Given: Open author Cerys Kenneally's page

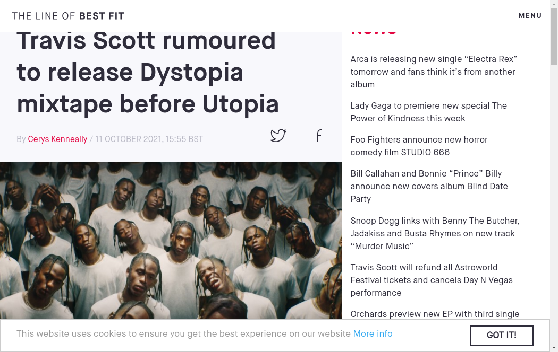Looking at the screenshot, I should coord(57,139).
